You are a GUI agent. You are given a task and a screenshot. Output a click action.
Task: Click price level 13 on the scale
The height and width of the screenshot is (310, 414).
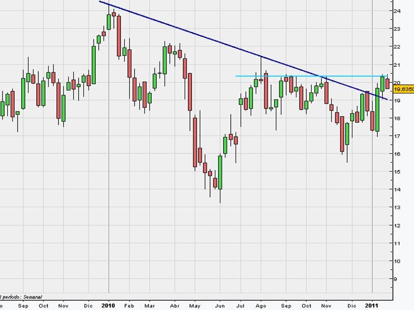(397, 208)
